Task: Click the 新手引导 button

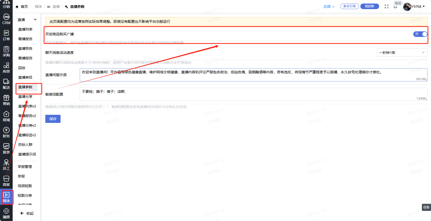Action: tap(349, 6)
